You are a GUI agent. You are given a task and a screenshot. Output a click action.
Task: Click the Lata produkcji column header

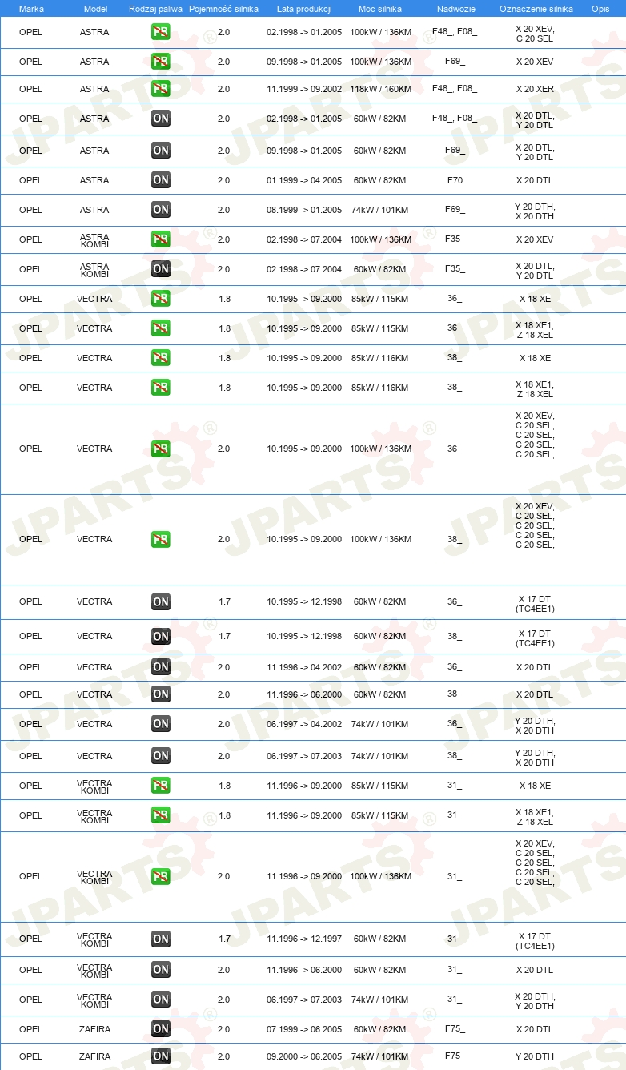[x=304, y=8]
